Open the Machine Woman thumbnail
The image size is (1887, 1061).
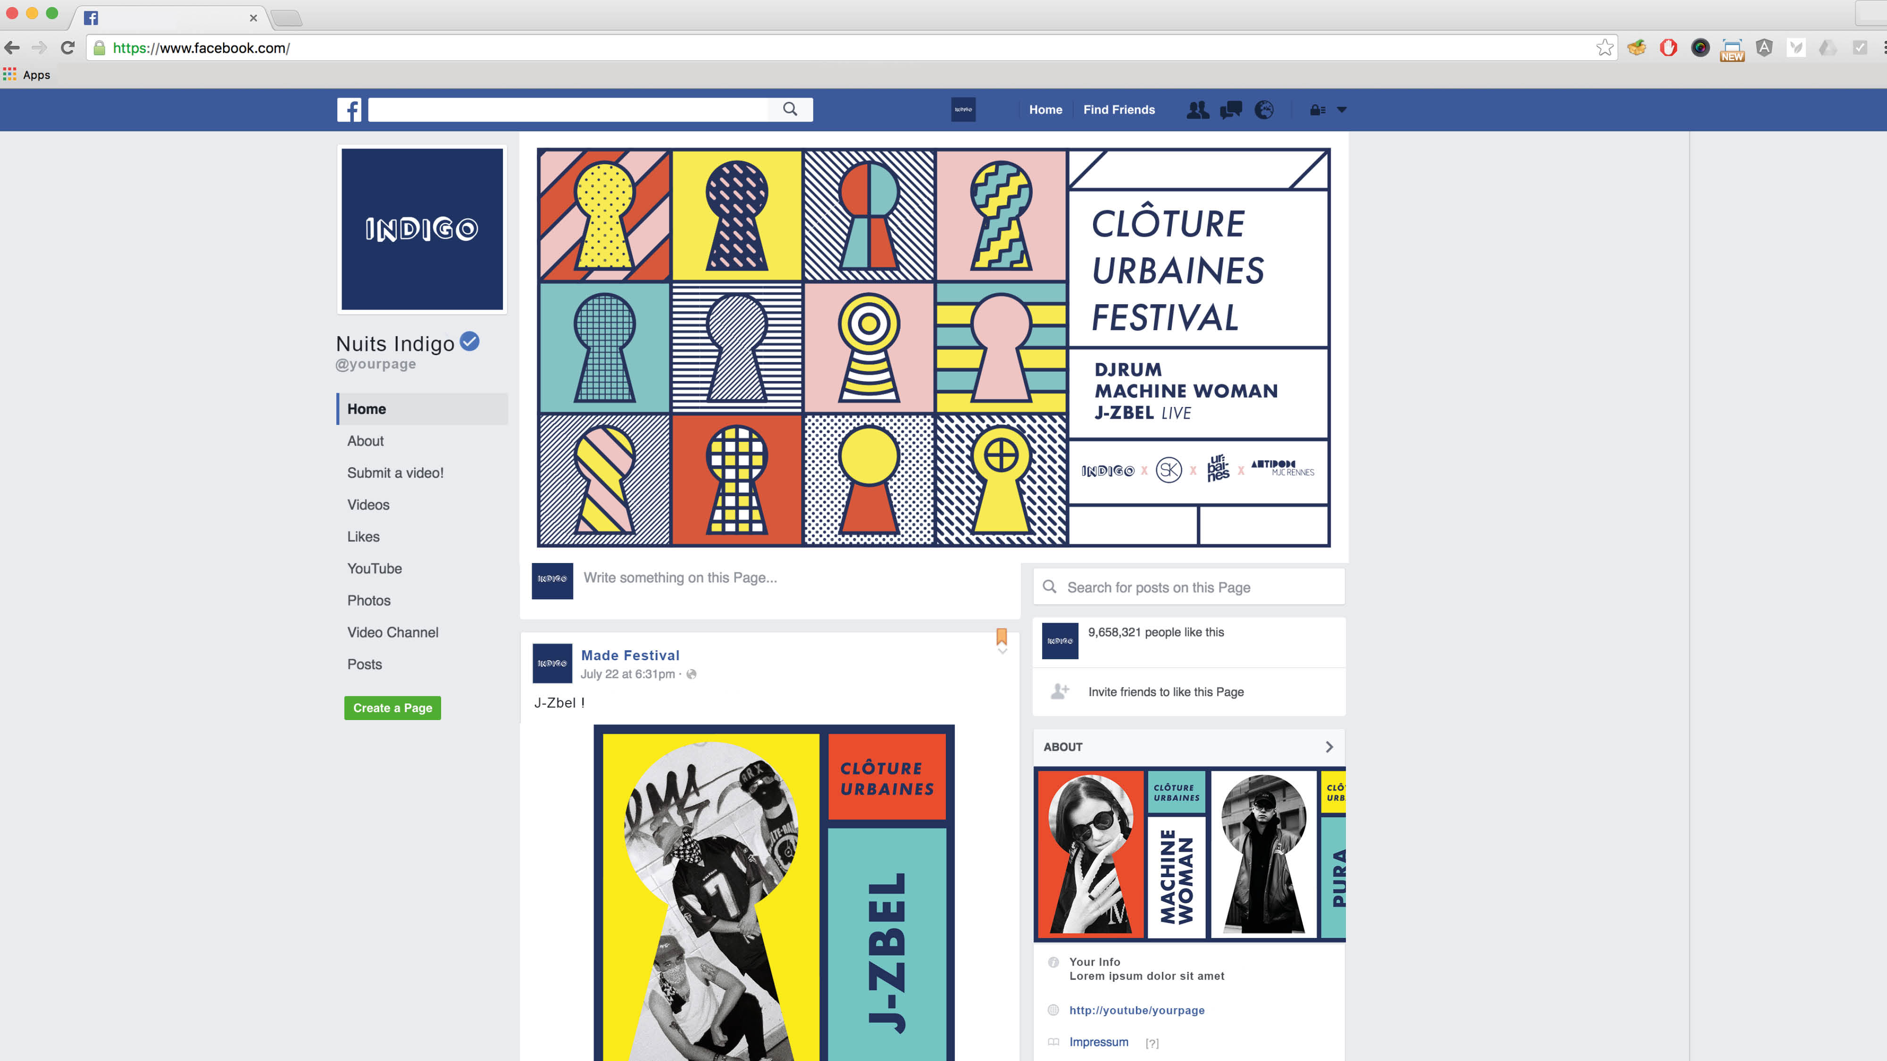[x=1121, y=854]
